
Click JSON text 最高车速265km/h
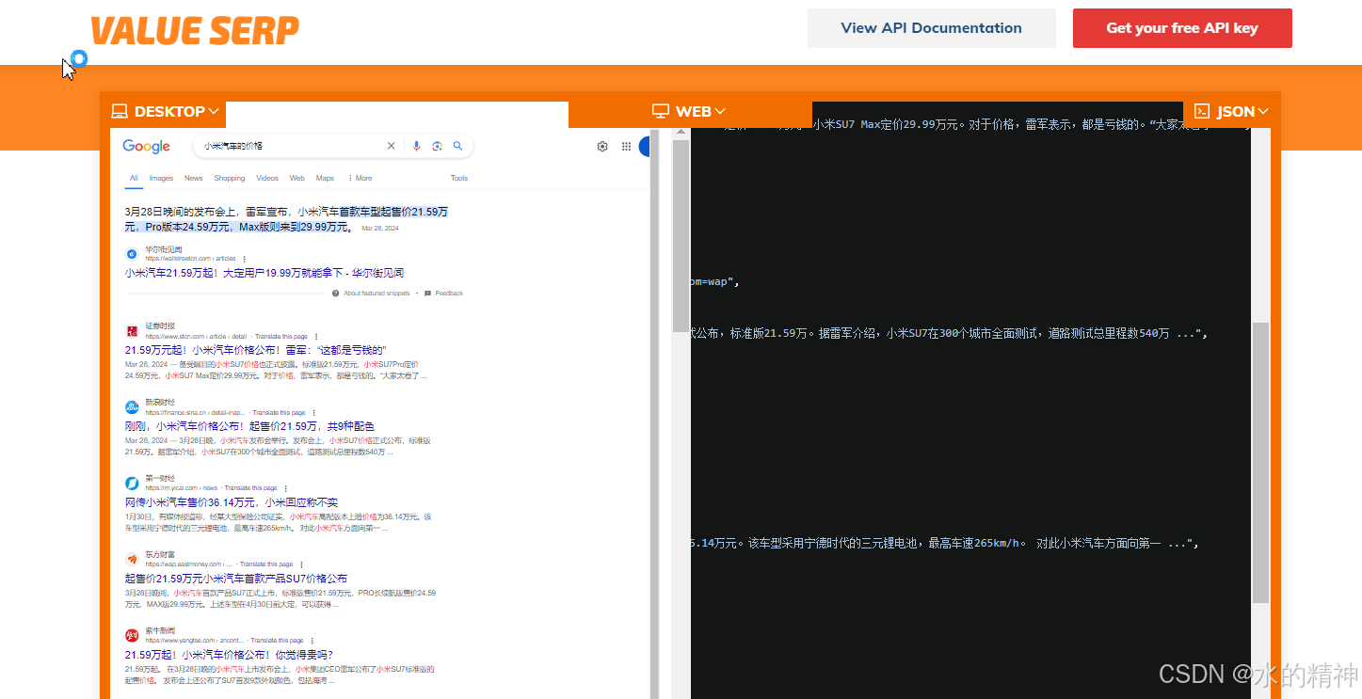click(977, 543)
